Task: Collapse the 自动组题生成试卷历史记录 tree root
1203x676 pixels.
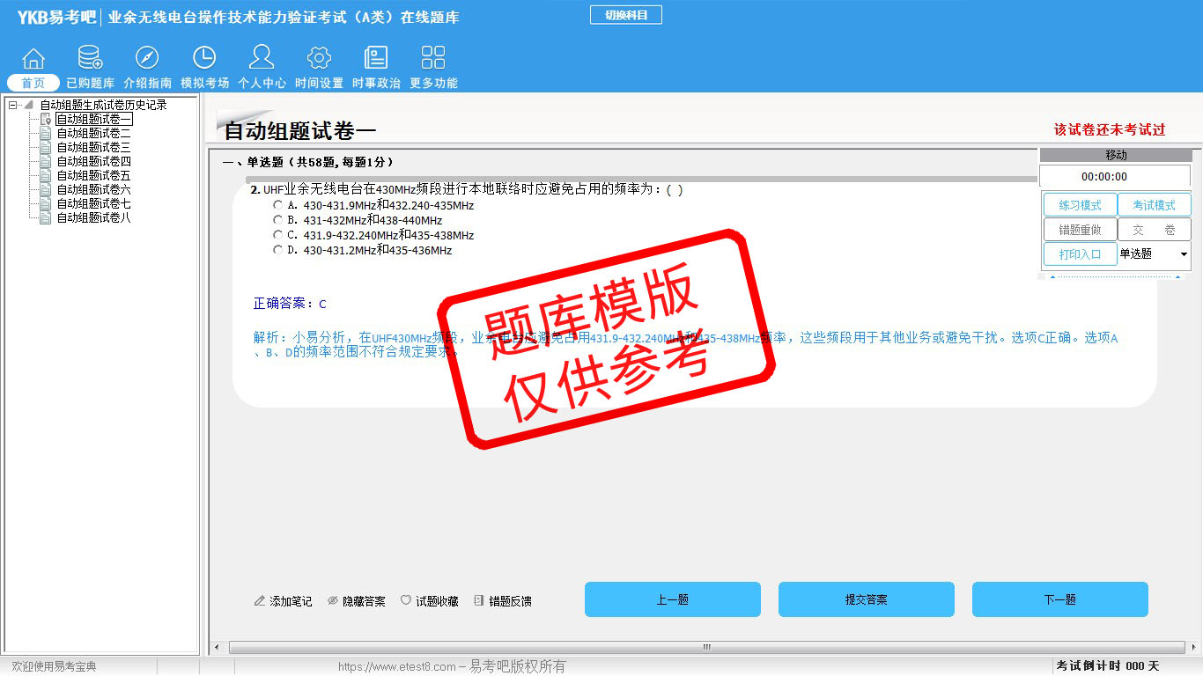Action: click(13, 105)
